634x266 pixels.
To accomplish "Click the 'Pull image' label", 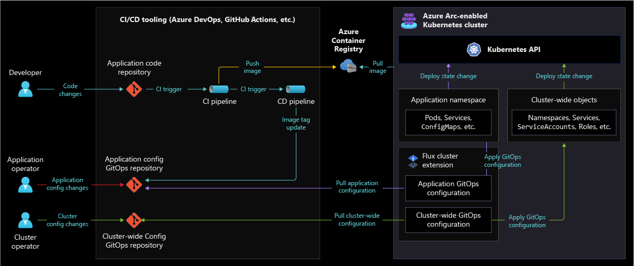I will coord(377,67).
